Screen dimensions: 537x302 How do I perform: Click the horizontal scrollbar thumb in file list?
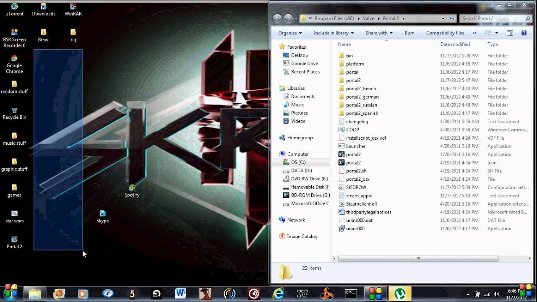[x=418, y=259]
